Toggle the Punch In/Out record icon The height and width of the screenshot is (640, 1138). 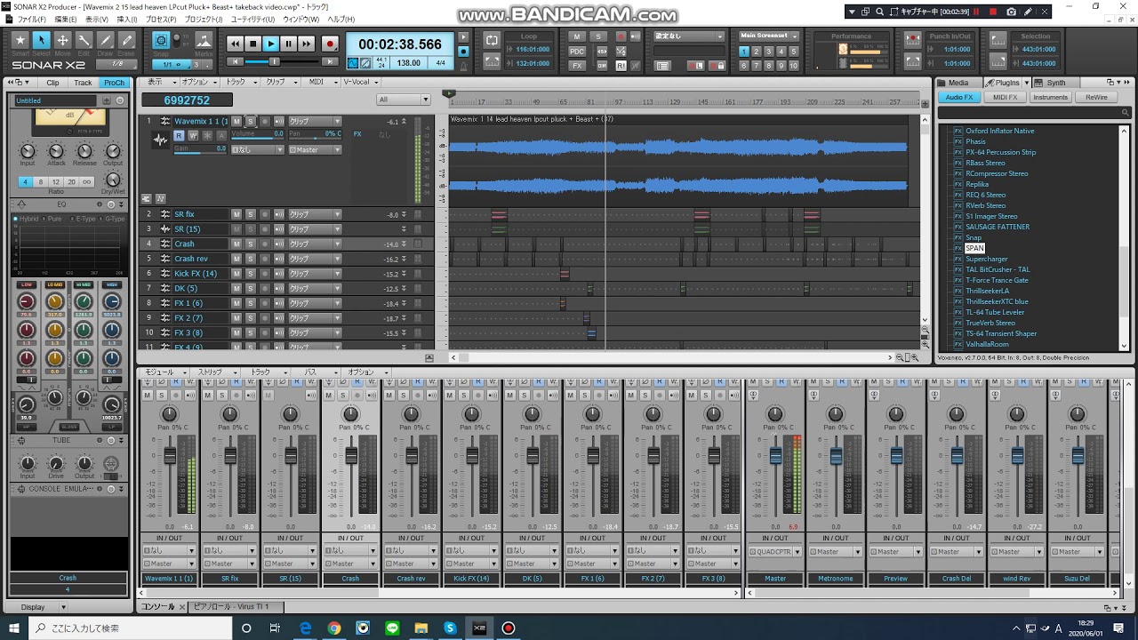[x=912, y=41]
